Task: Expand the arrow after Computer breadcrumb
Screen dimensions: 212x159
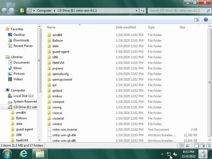Action: 55,11
